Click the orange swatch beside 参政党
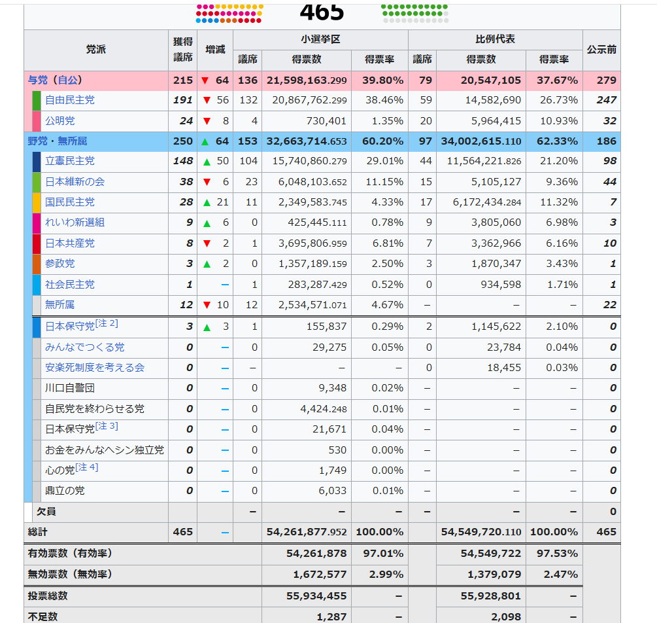The height and width of the screenshot is (623, 657). [37, 264]
